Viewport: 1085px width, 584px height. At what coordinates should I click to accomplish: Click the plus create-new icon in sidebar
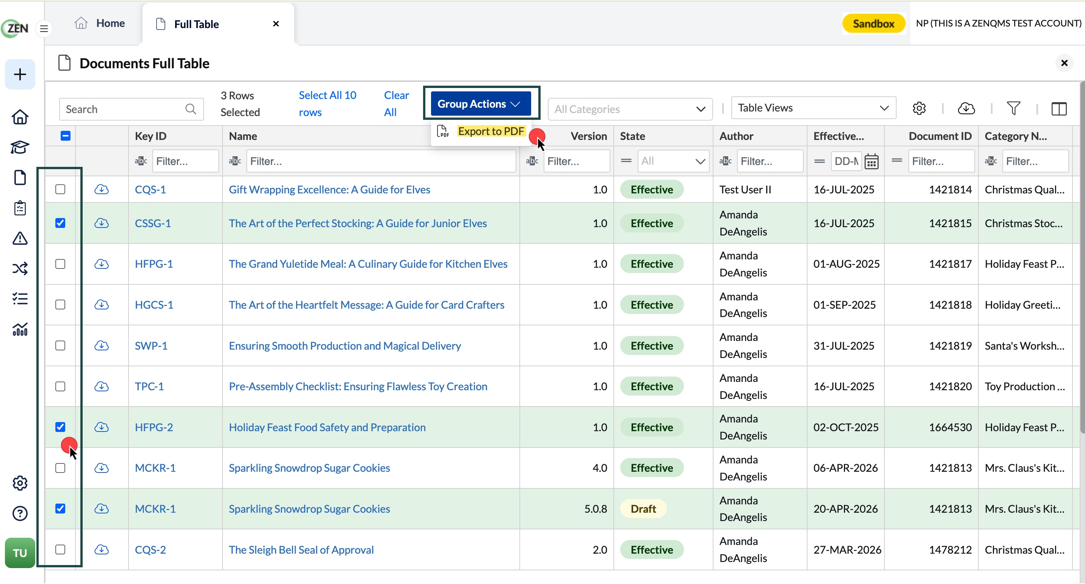pyautogui.click(x=20, y=75)
